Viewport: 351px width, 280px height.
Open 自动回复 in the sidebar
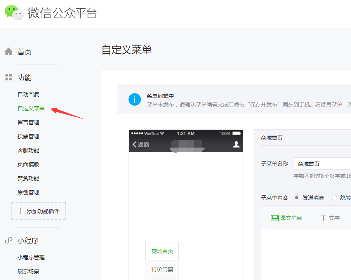pyautogui.click(x=28, y=94)
